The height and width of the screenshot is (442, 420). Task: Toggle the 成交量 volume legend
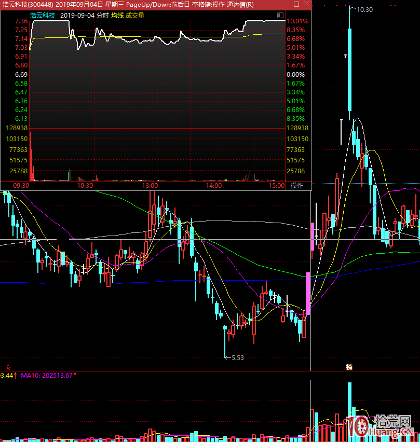click(135, 16)
